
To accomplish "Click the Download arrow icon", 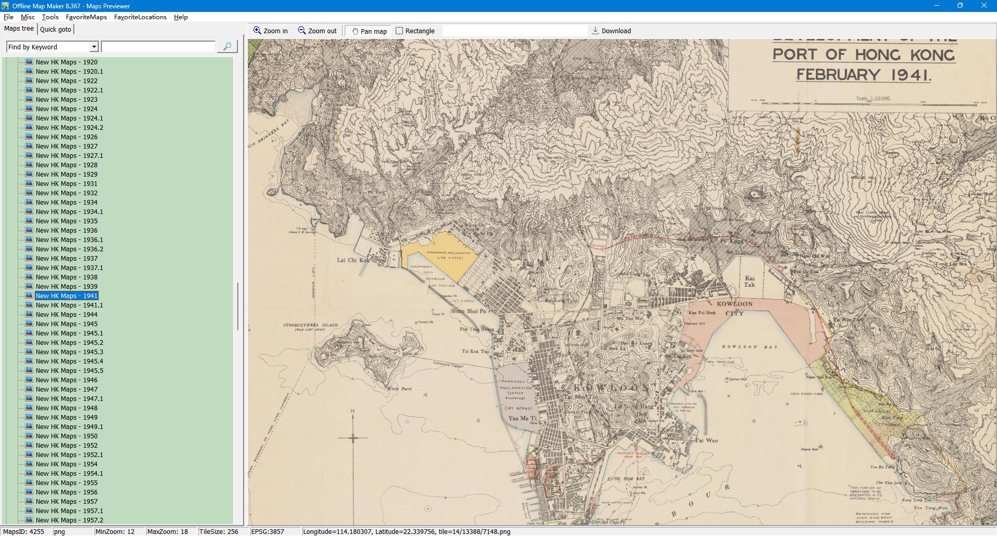I will pyautogui.click(x=596, y=31).
